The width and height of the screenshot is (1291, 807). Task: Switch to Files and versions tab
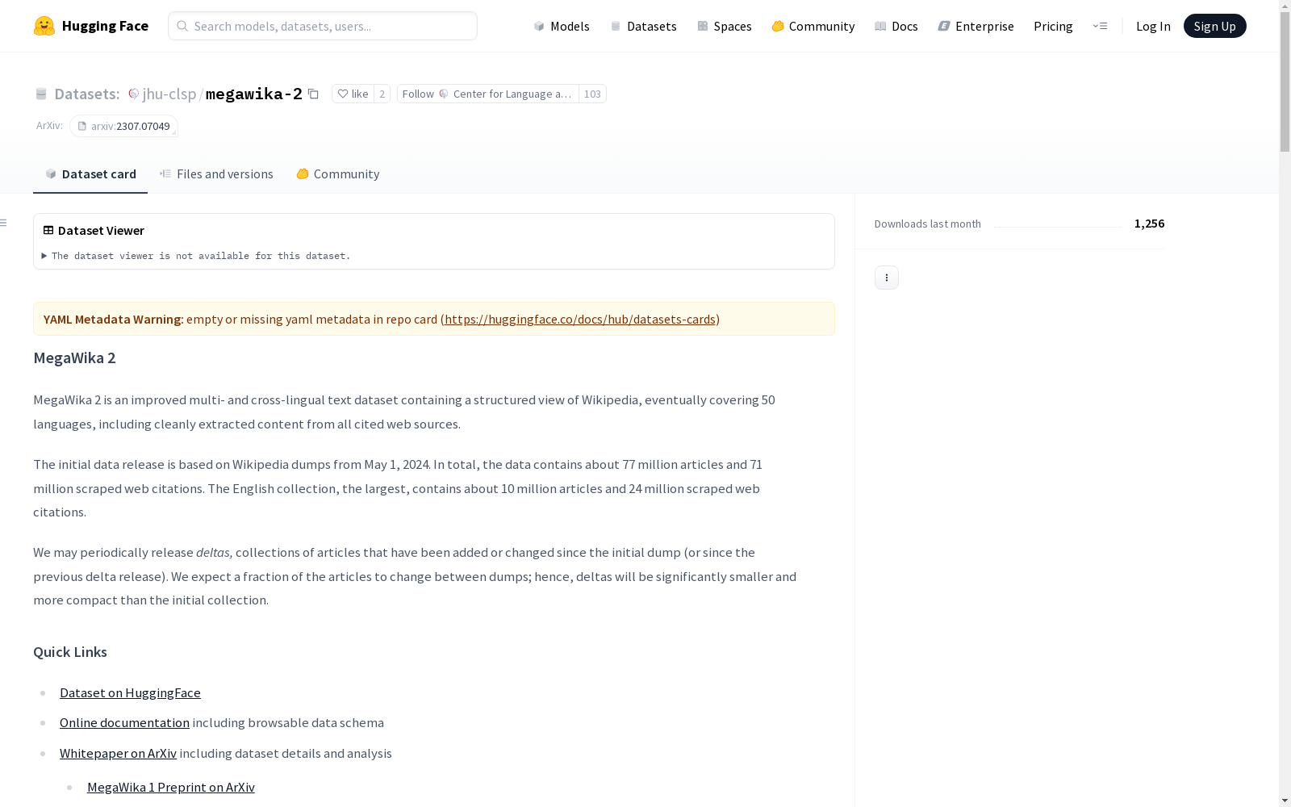216,174
